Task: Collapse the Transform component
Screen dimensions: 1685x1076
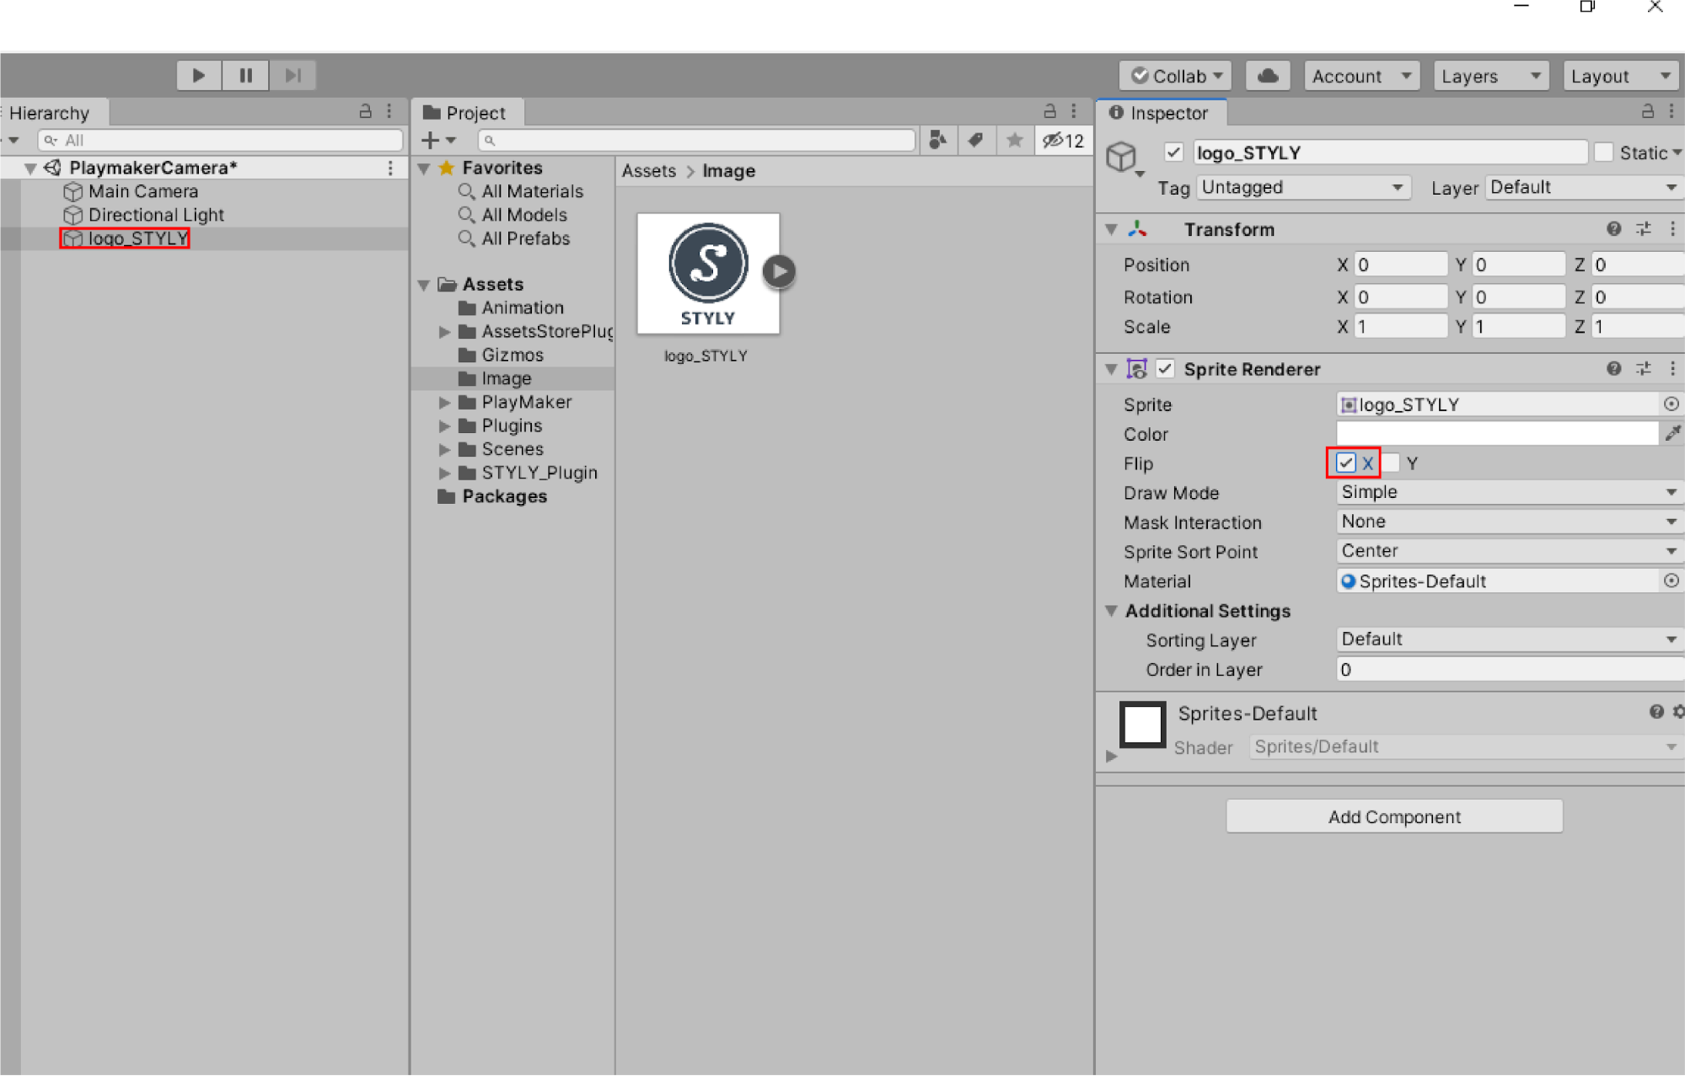Action: click(x=1112, y=229)
